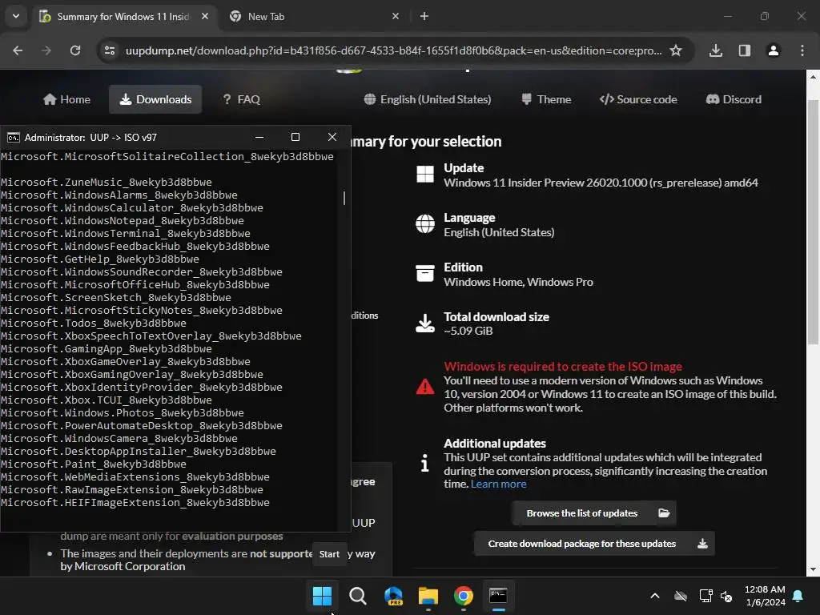This screenshot has width=820, height=615.
Task: Switch to the Summary for Windows 11 tab
Action: [123, 17]
